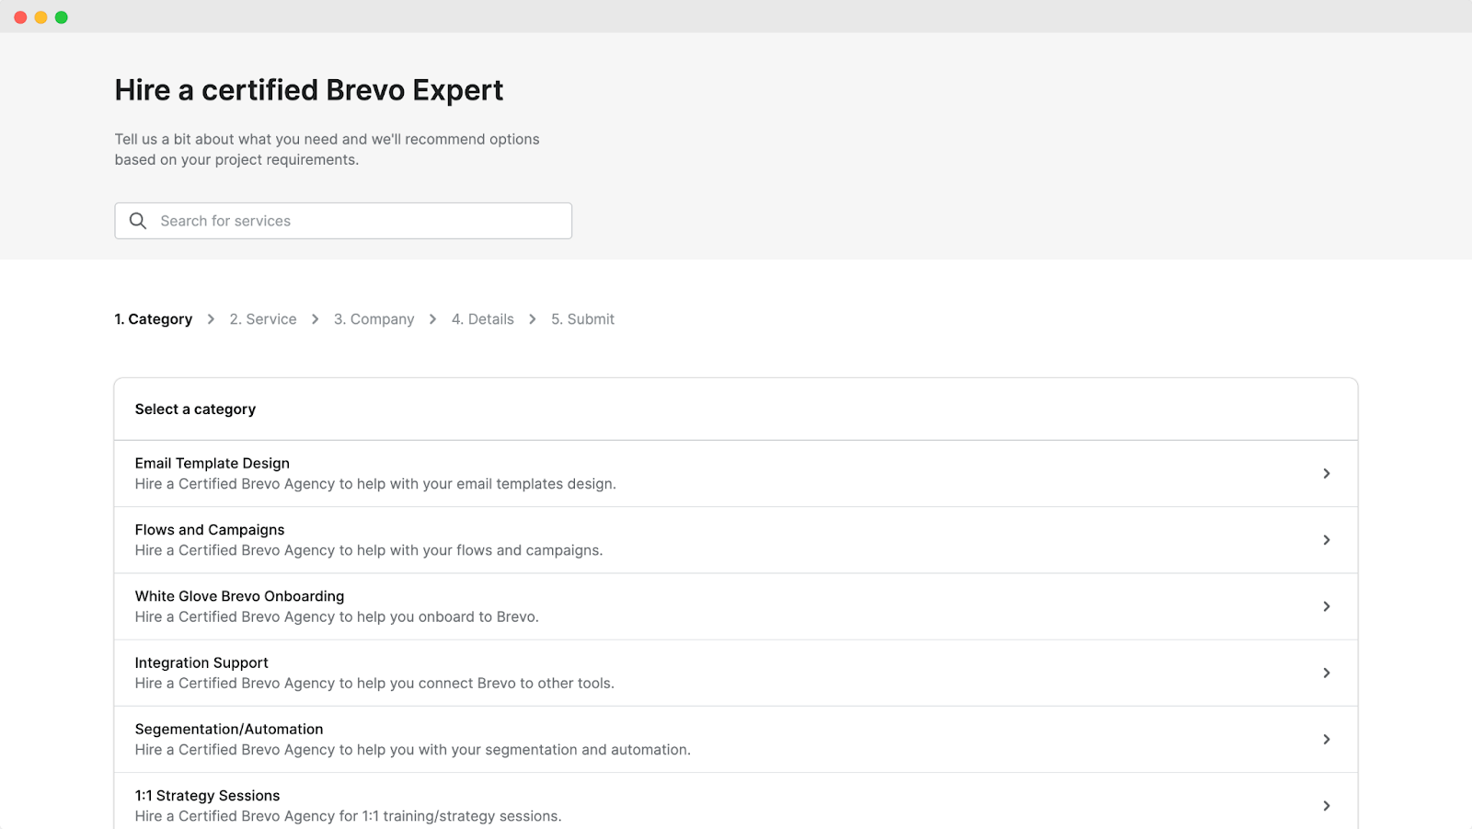Choose the Email Template Design category

(x=736, y=474)
